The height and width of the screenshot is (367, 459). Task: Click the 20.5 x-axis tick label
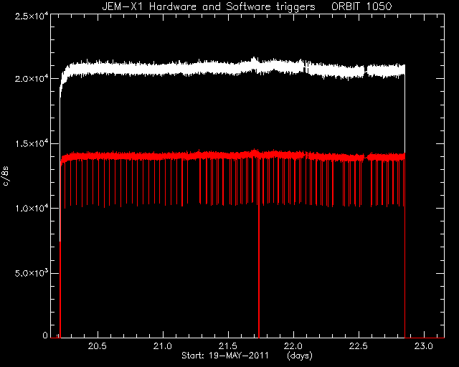98,346
